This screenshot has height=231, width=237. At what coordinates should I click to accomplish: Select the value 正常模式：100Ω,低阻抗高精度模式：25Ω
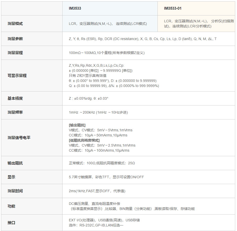pyautogui.click(x=102, y=163)
